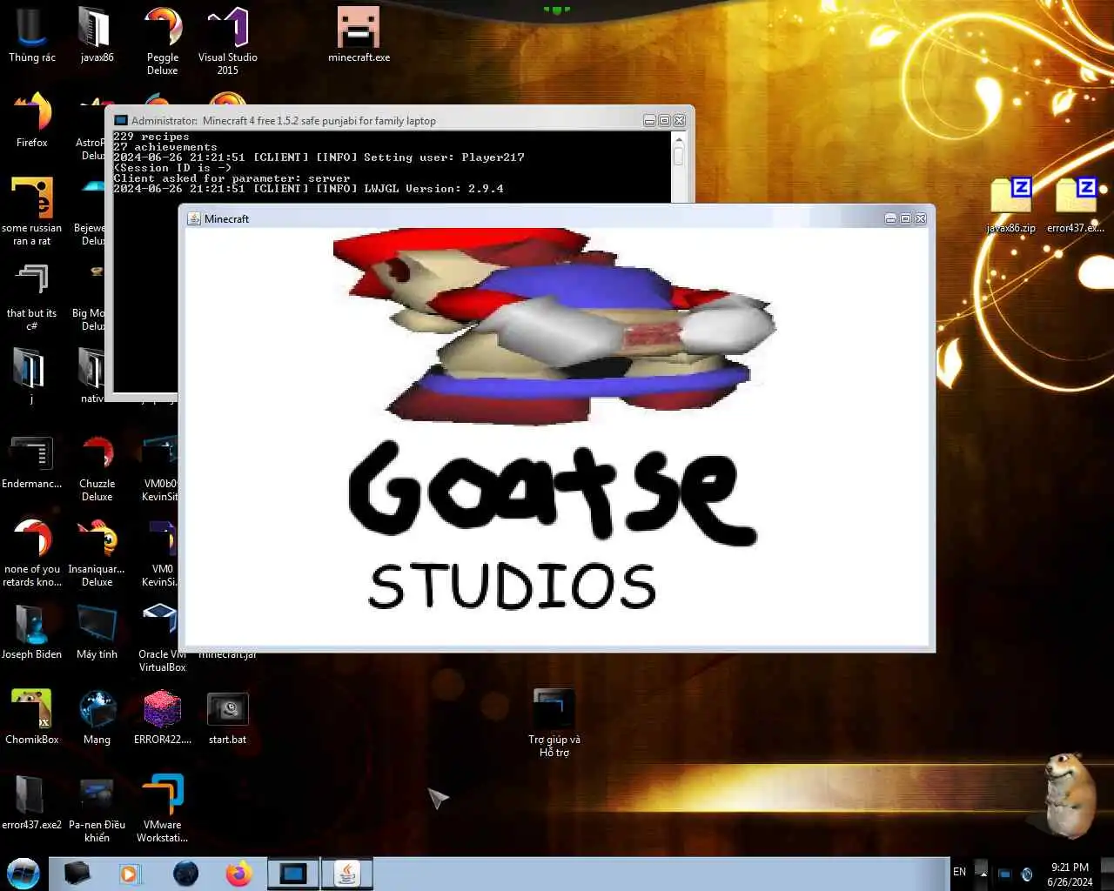
Task: Open the ChomikBox desktop shortcut
Action: click(31, 717)
